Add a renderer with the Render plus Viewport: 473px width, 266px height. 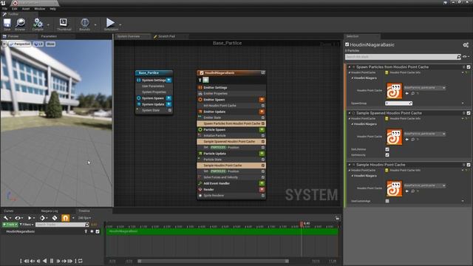point(262,189)
